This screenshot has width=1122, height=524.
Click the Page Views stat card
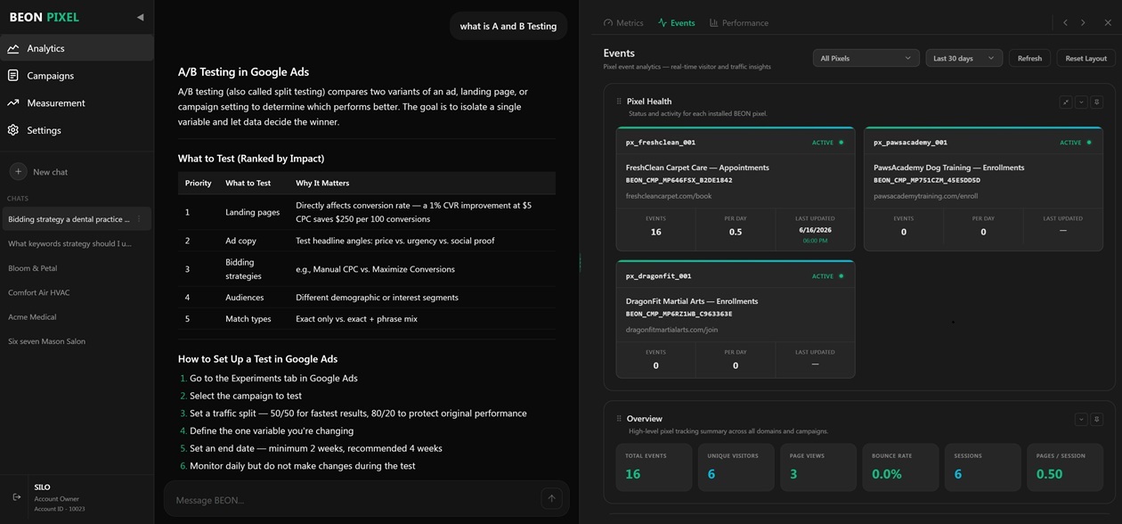click(818, 467)
